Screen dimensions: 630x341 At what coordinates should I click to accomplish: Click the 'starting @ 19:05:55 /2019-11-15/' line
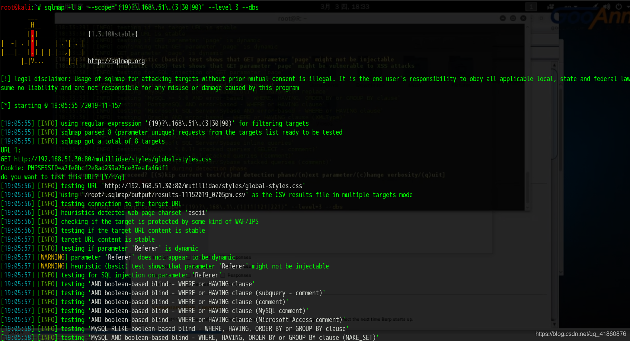click(61, 106)
